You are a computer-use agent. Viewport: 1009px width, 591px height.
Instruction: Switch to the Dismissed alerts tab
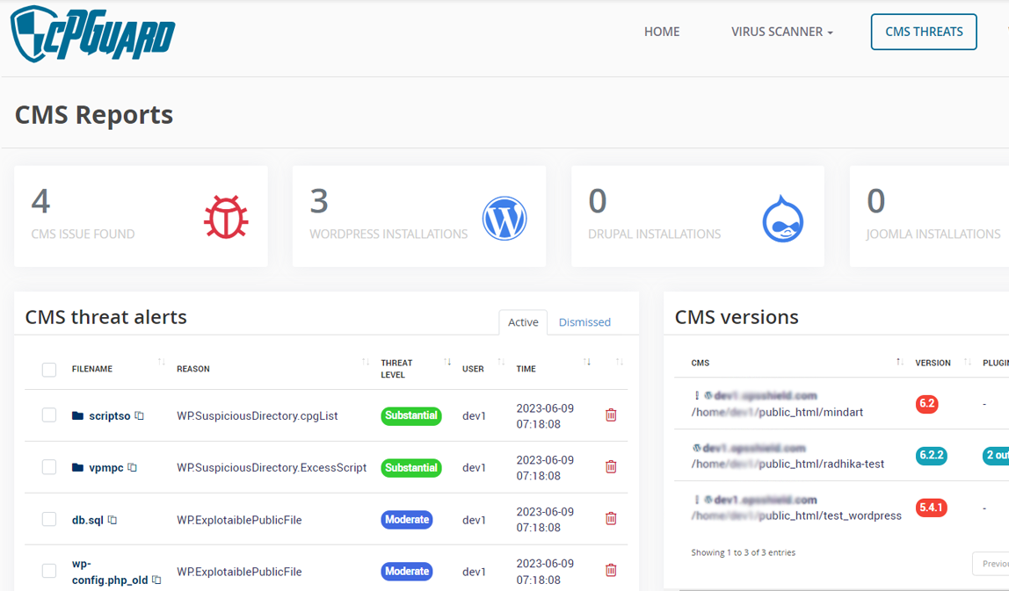[584, 322]
